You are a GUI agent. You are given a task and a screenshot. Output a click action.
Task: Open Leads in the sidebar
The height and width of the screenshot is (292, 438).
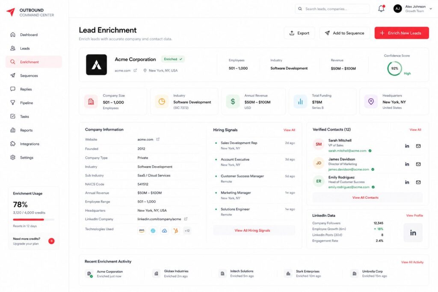pyautogui.click(x=33, y=48)
